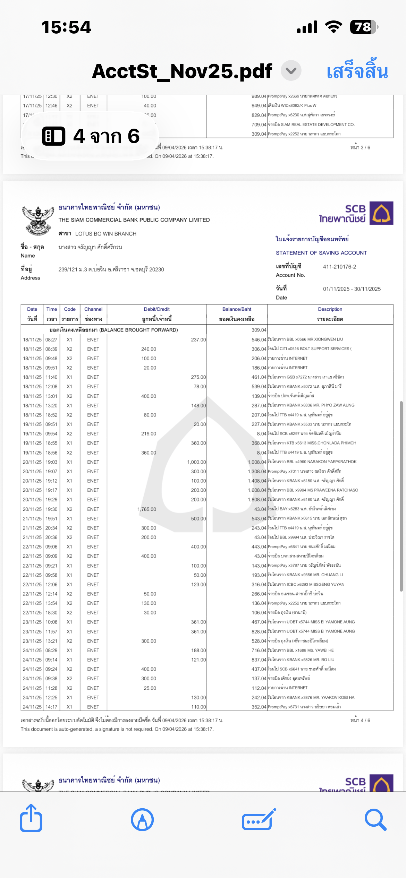The image size is (406, 878).
Task: Tap the thumbnail sidebar icon beside page count
Action: (x=53, y=136)
